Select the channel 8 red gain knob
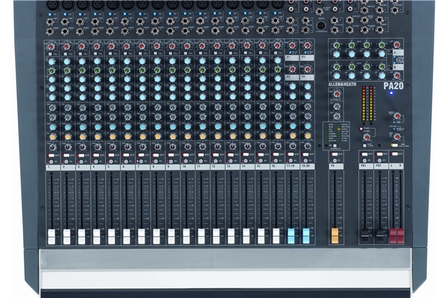Viewport: 447px width, 298px height. click(156, 46)
